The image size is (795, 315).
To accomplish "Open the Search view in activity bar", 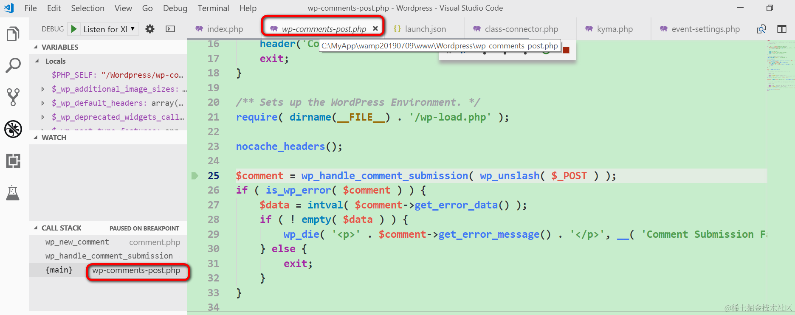I will 13,66.
